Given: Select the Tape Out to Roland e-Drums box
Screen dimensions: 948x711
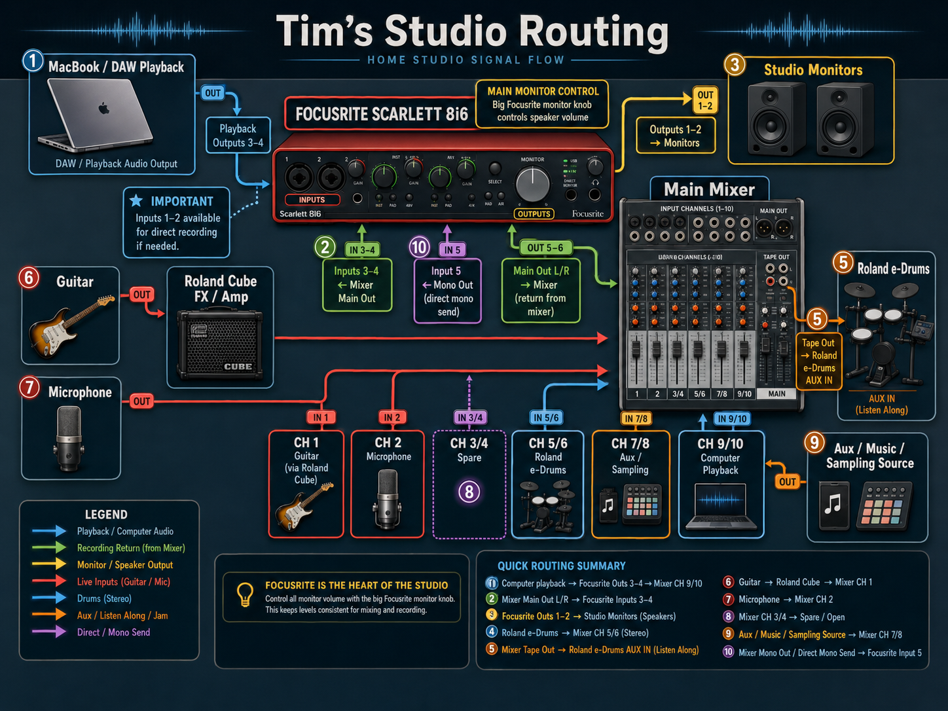Looking at the screenshot, I should coord(818,361).
